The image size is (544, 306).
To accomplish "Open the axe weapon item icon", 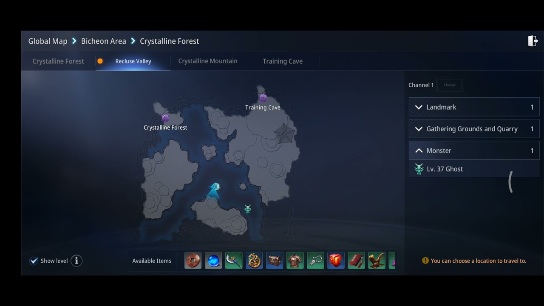I will (x=234, y=261).
